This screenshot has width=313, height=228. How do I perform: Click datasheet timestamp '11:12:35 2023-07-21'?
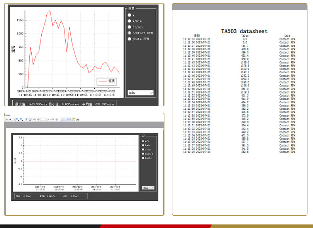tap(197, 39)
